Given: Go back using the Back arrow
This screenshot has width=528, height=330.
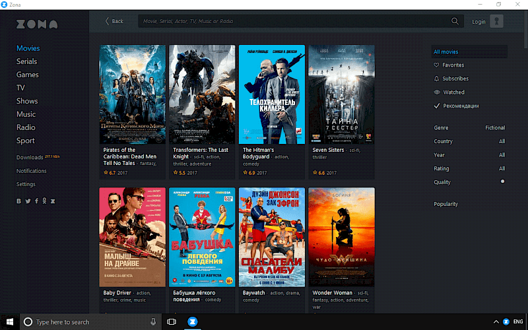Looking at the screenshot, I should [x=114, y=21].
